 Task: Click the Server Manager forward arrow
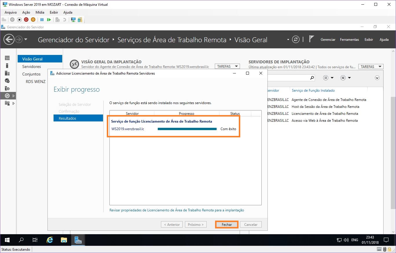click(19, 39)
